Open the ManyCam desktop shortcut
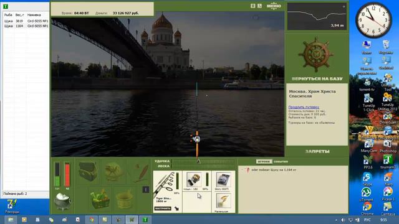Screen dimensions: 399x224 (368, 146)
